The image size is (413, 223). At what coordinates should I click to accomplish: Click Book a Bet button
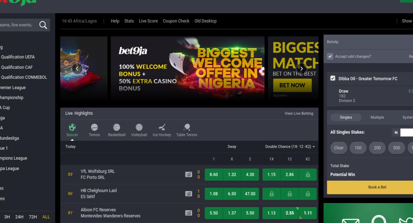point(370,187)
